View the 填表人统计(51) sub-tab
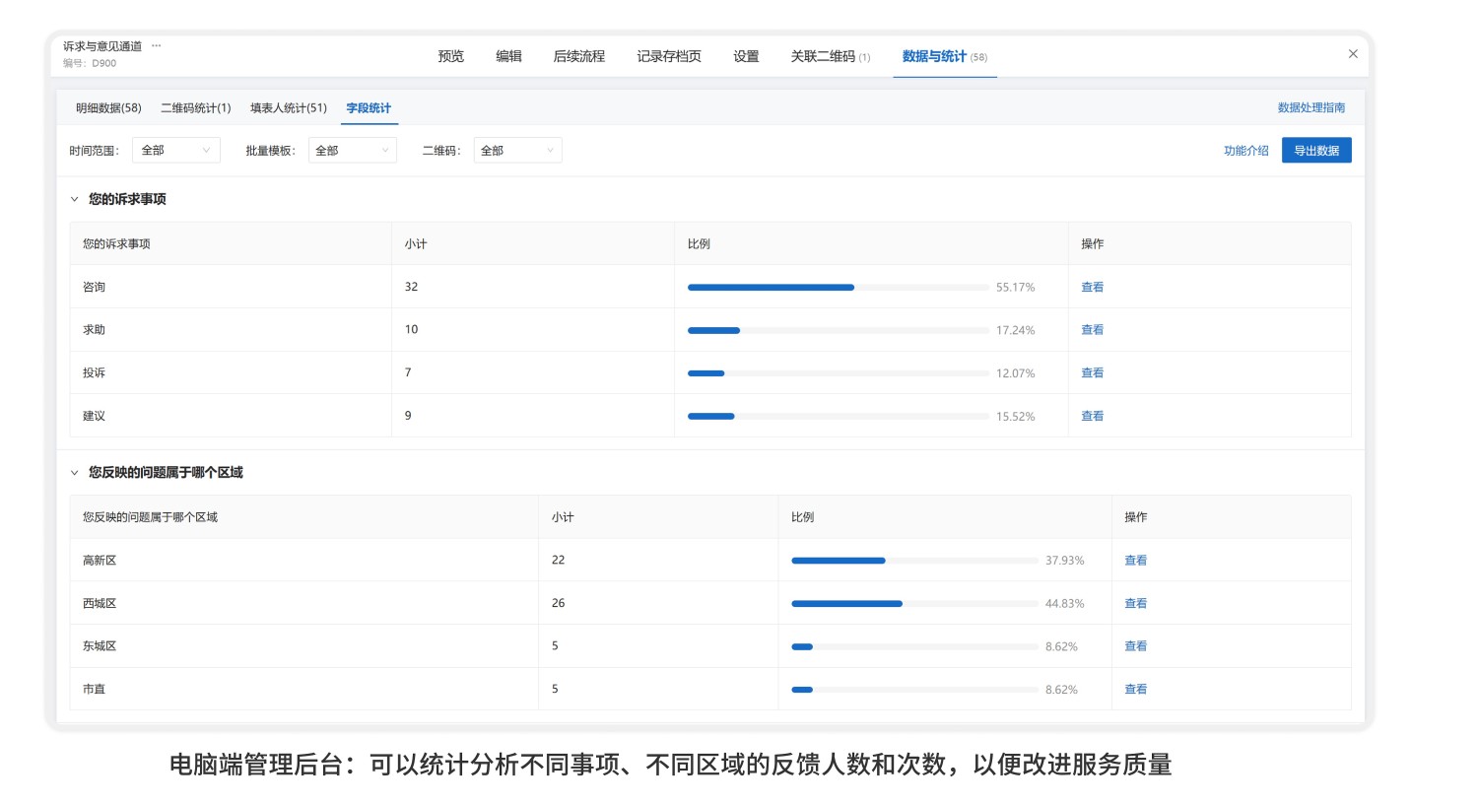 (x=289, y=108)
